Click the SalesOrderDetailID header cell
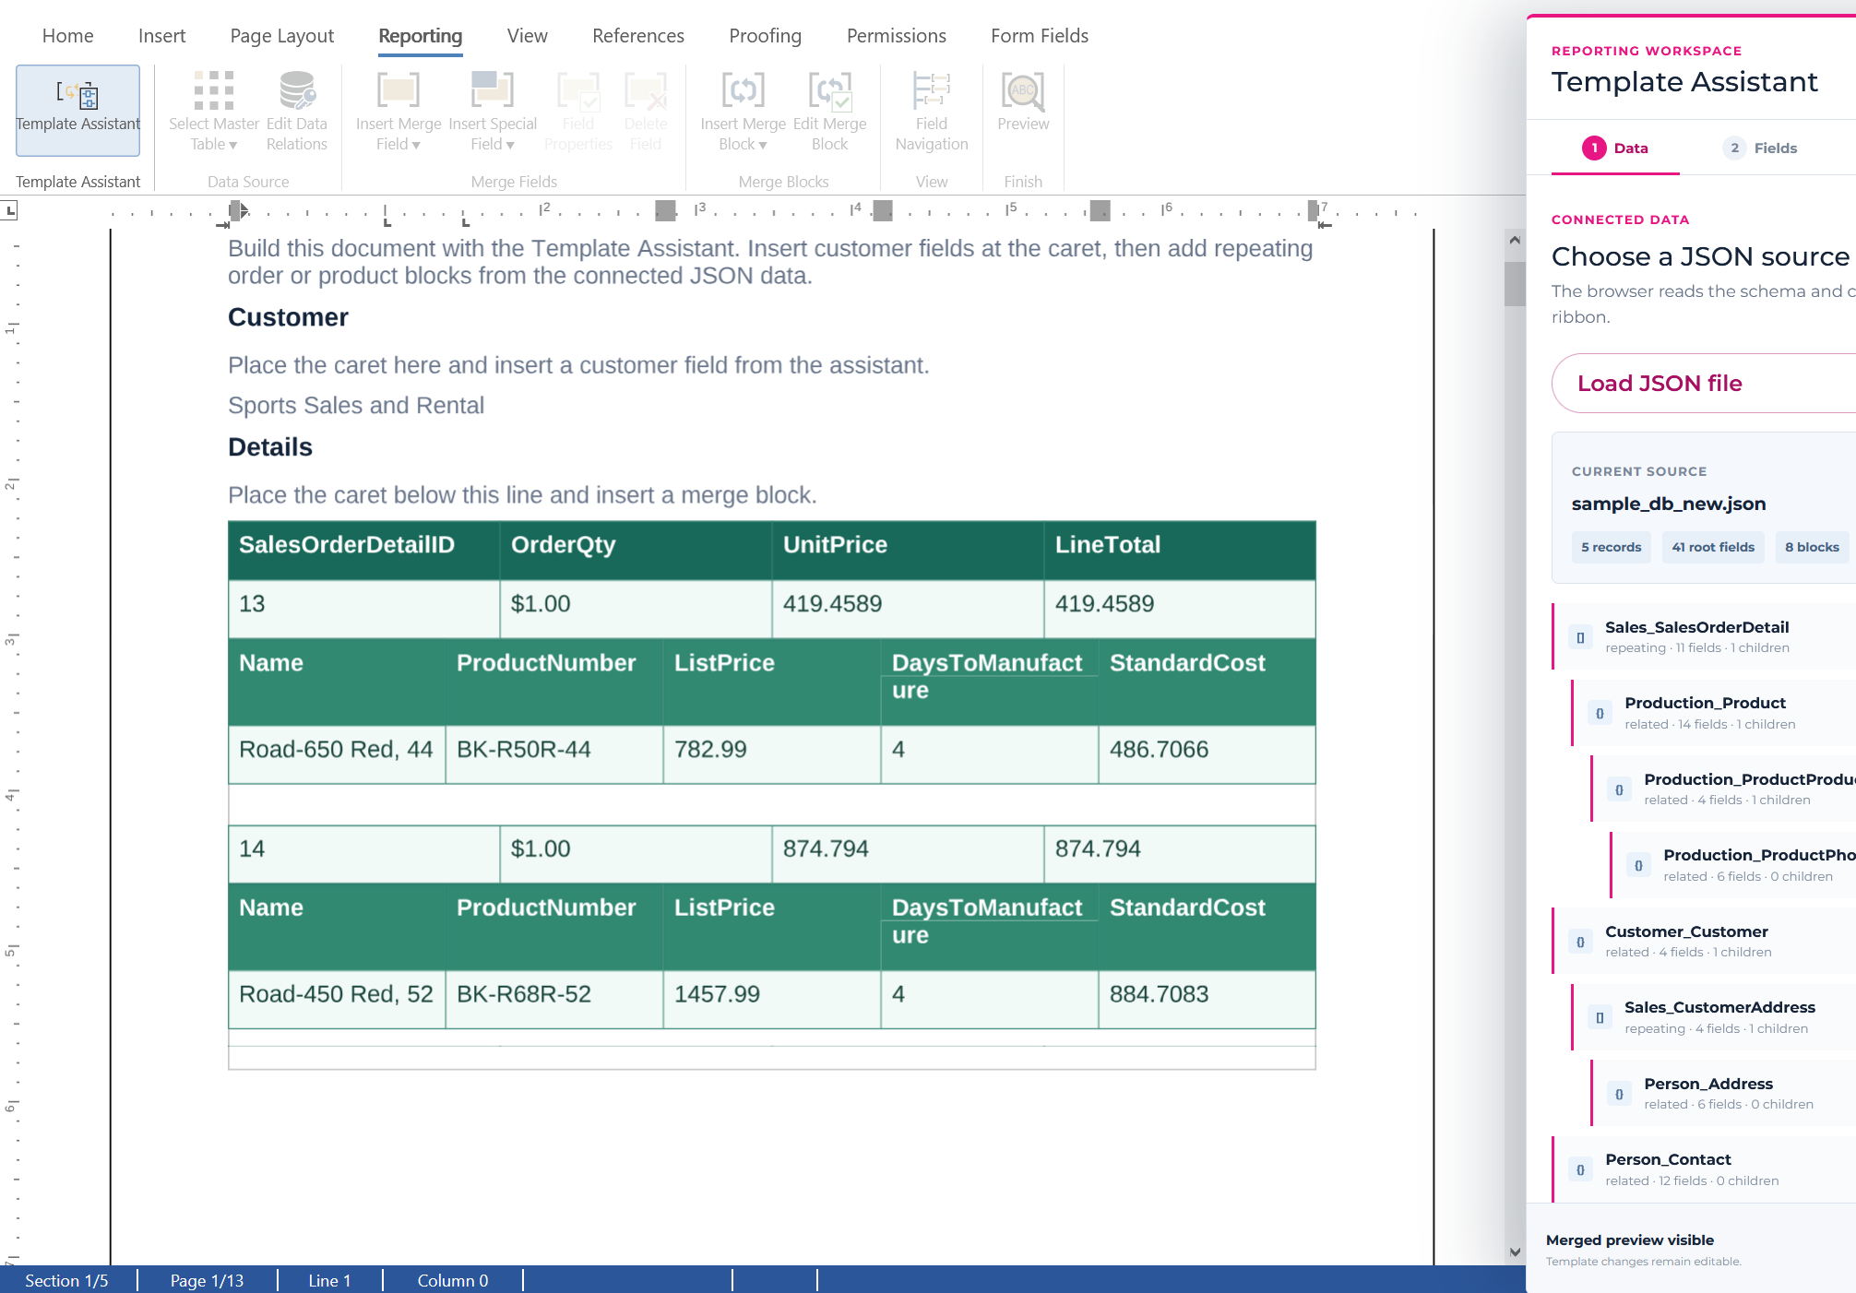 point(364,550)
